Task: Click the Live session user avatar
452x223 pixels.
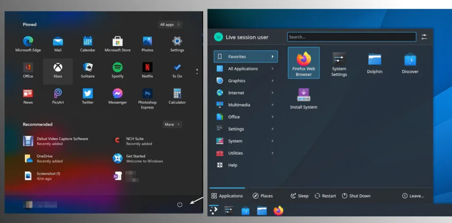Action: [x=218, y=37]
